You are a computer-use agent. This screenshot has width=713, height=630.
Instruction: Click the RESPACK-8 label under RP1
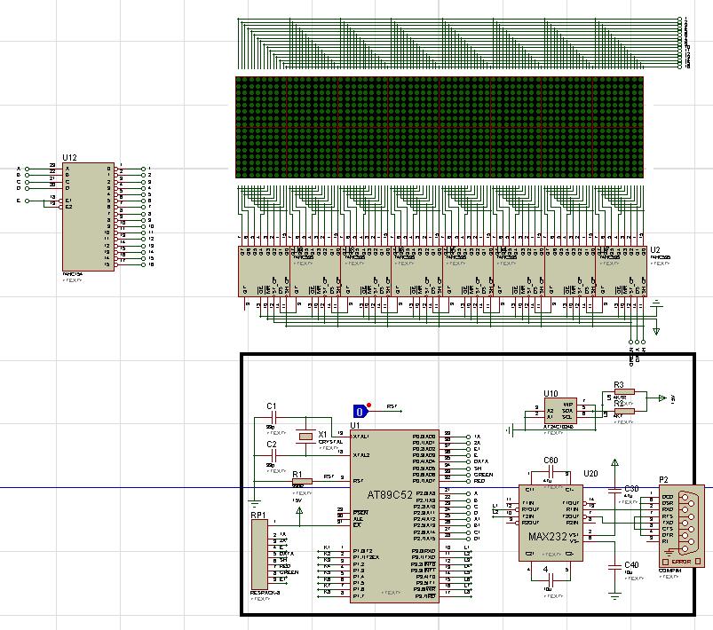click(x=265, y=594)
